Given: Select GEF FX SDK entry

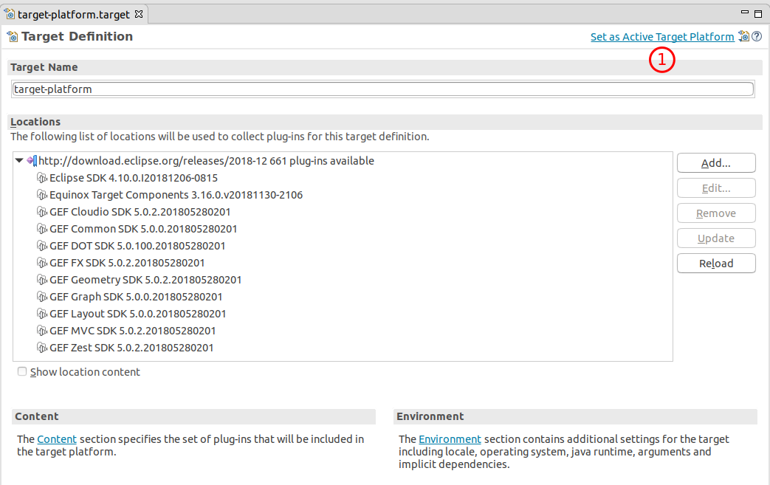Looking at the screenshot, I should [127, 263].
